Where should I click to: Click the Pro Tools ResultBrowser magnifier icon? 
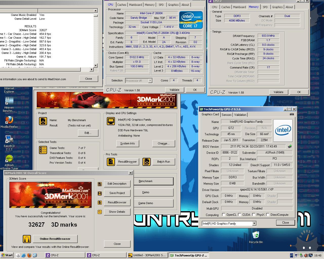tap(111, 162)
